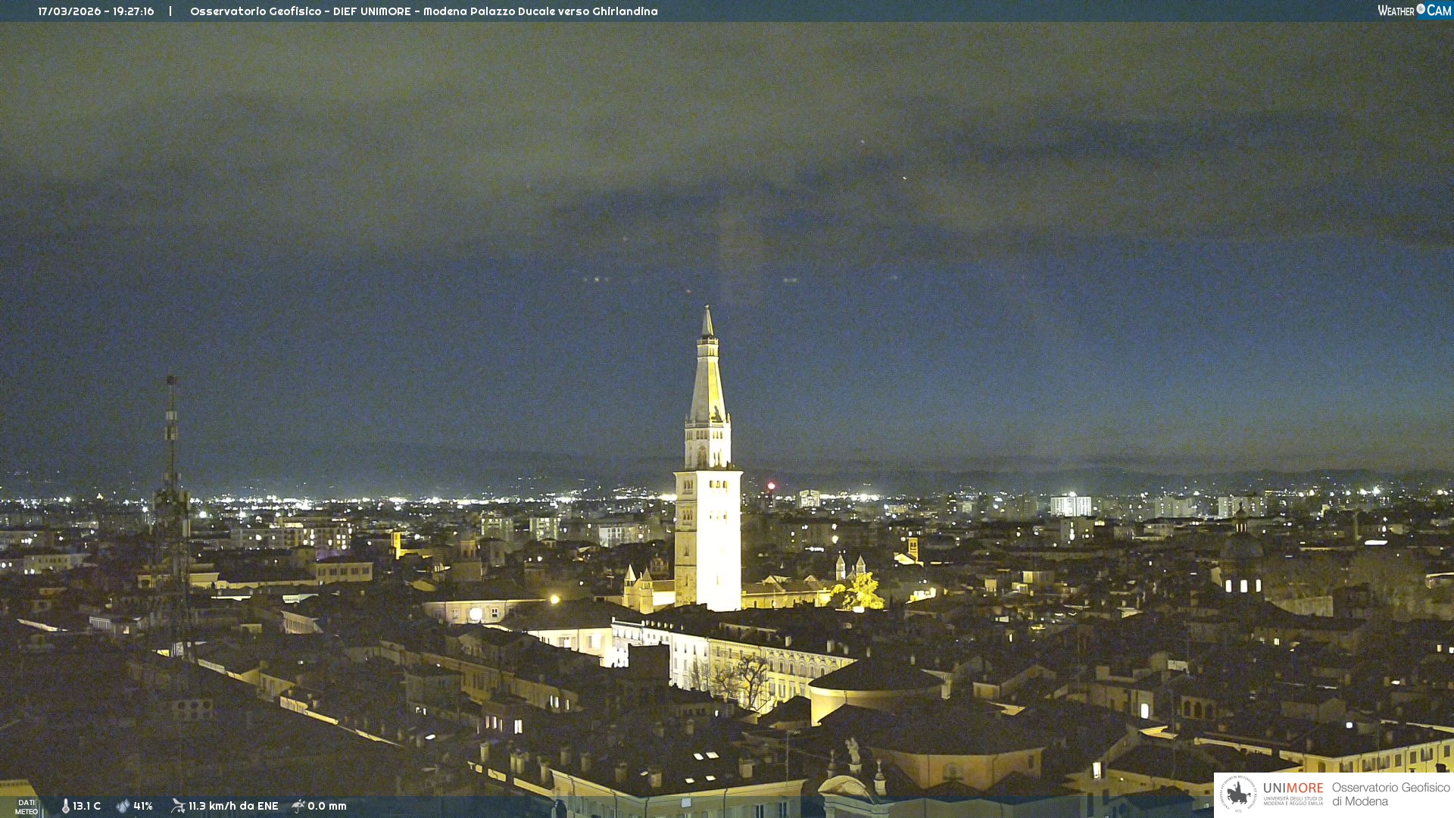Click the illuminated Ghirlandina tower spire
Image resolution: width=1454 pixels, height=818 pixels.
pyautogui.click(x=707, y=379)
